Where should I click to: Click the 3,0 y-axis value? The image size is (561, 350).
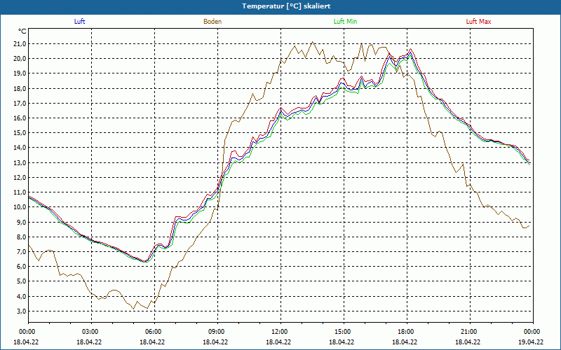click(20, 311)
